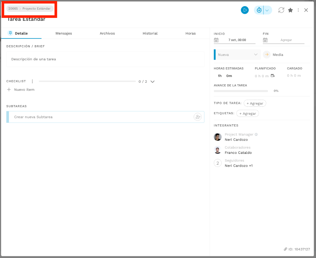Click the Project Manager info icon
This screenshot has height=258, width=316.
coord(256,134)
